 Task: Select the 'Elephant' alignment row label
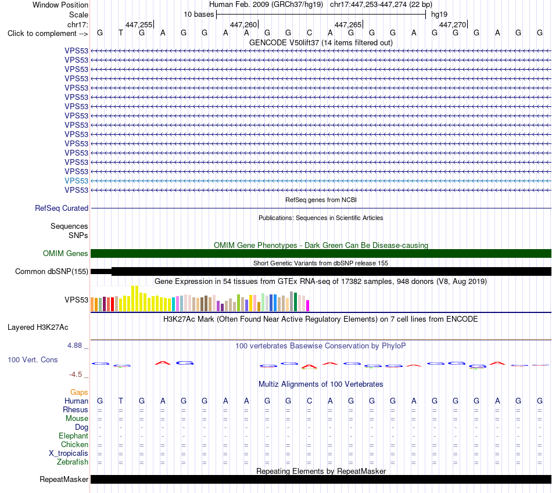coord(73,436)
